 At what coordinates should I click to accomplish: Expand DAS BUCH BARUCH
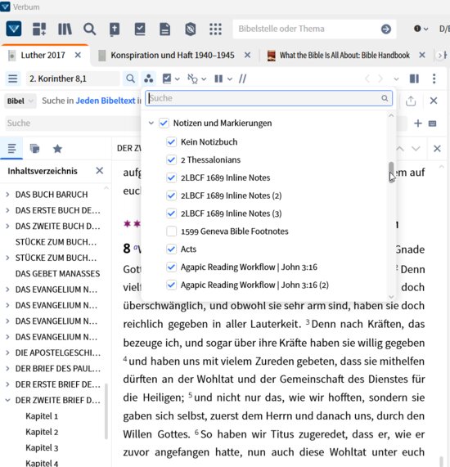click(x=7, y=195)
